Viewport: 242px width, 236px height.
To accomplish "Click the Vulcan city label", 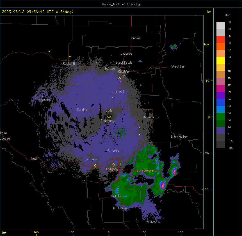I will (x=152, y=222).
